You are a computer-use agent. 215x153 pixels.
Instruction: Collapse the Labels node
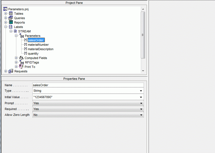pyautogui.click(x=6, y=27)
